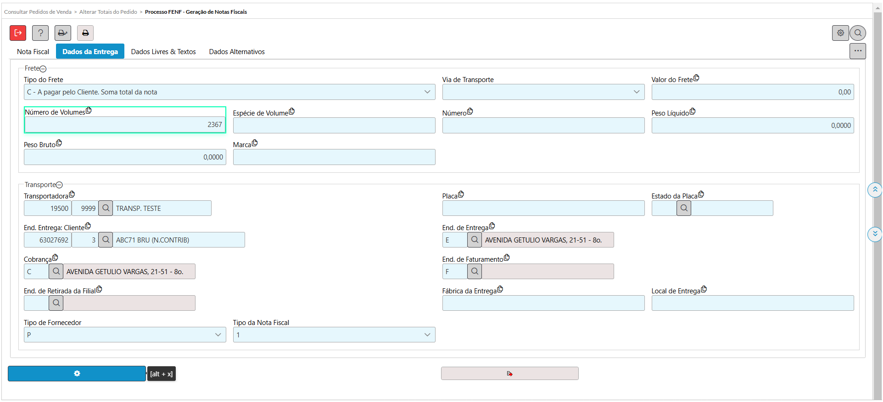
Task: Click the magnifier search icon at top right
Action: (x=858, y=33)
